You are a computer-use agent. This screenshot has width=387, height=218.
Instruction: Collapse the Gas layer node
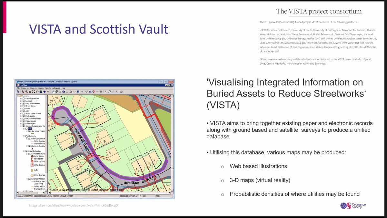pos(24,129)
